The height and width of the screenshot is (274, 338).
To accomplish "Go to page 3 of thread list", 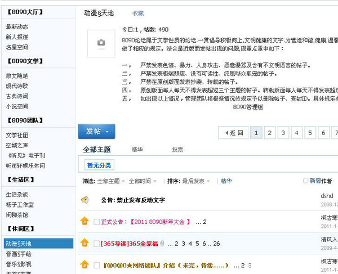I will pos(283,133).
